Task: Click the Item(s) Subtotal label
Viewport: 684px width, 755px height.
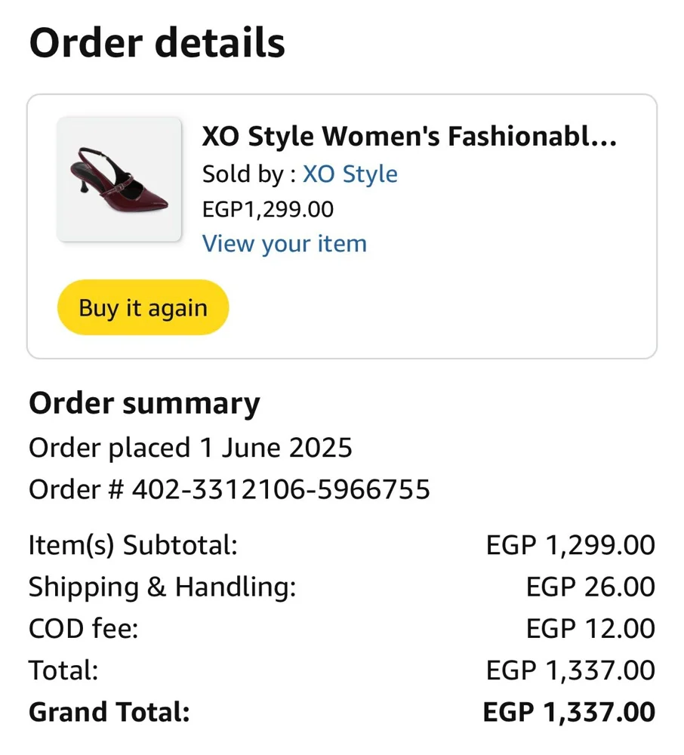Action: [x=134, y=546]
